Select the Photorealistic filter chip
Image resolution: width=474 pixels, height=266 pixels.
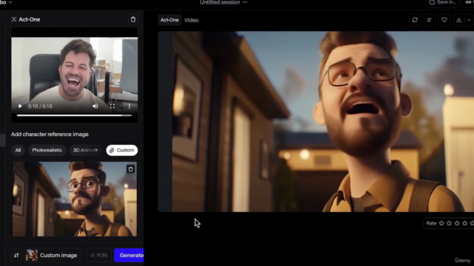(x=47, y=150)
